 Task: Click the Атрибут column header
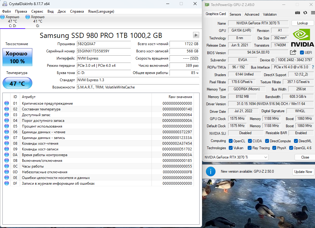coord(29,97)
